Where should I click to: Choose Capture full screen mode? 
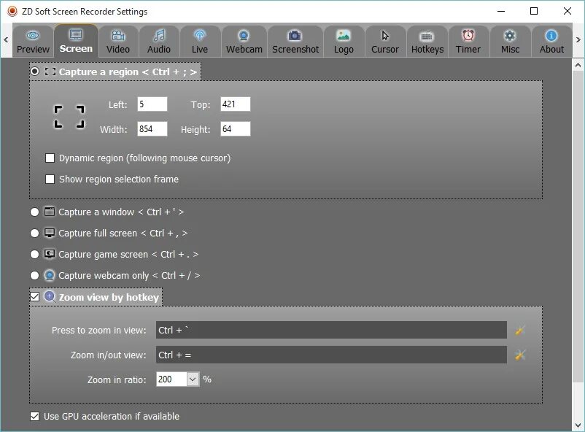click(35, 234)
